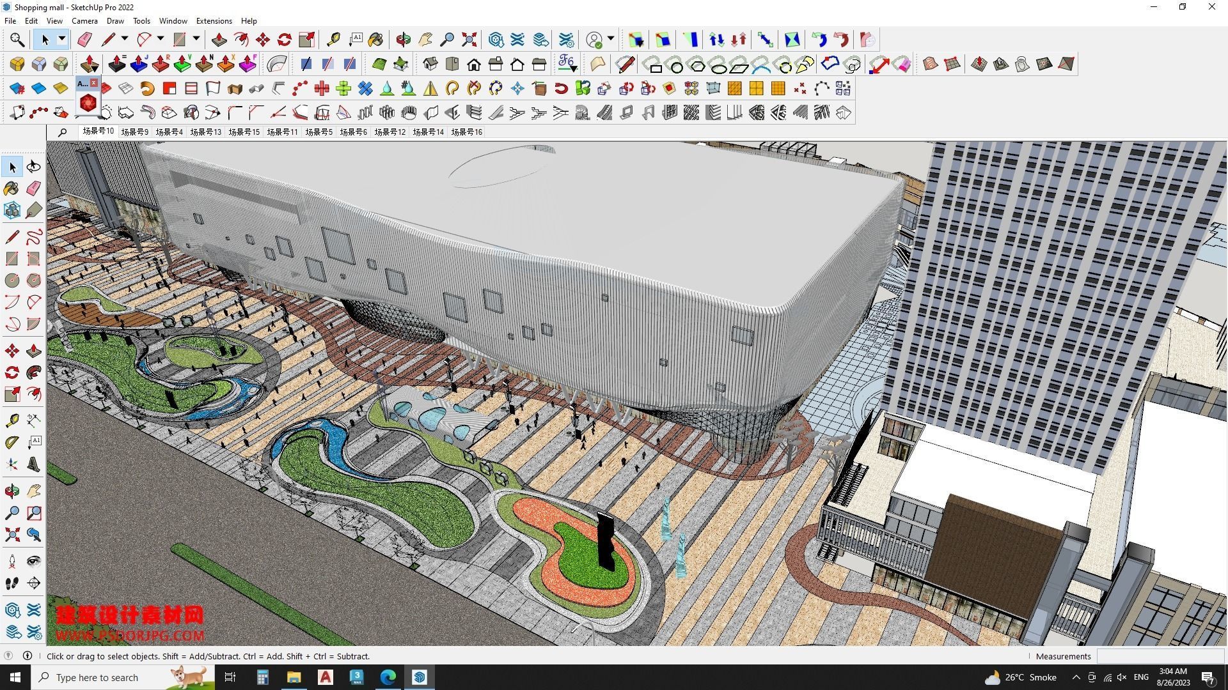Click the ENG language indicator
The height and width of the screenshot is (690, 1228).
tap(1141, 677)
